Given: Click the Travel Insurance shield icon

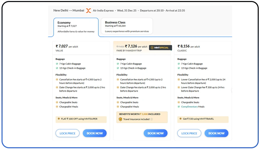Looking at the screenshot, I should [121, 119].
